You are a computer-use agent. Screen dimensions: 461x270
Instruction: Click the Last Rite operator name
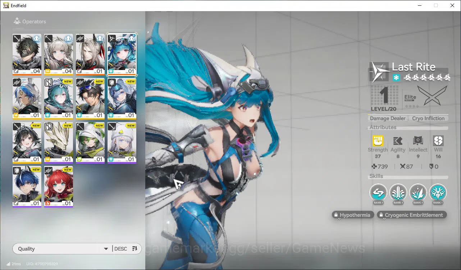pyautogui.click(x=414, y=67)
